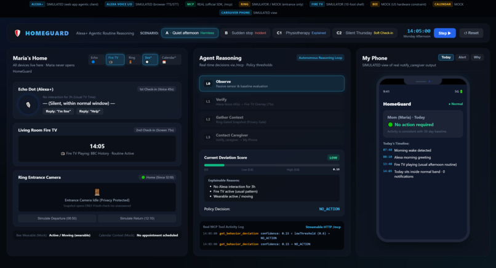Image resolution: width=496 pixels, height=268 pixels.
Task: Click the MCP legend badge
Action: pos(190,4)
